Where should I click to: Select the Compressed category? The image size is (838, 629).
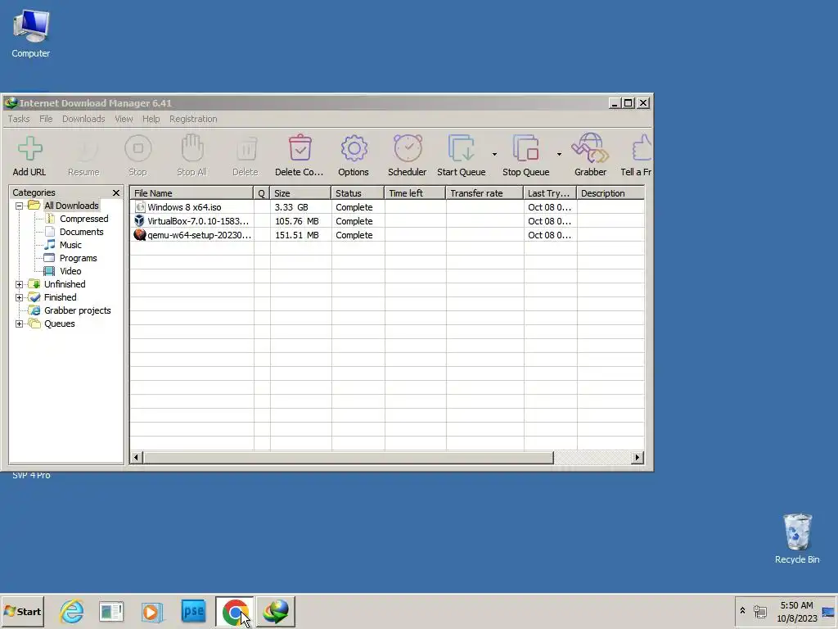click(84, 219)
